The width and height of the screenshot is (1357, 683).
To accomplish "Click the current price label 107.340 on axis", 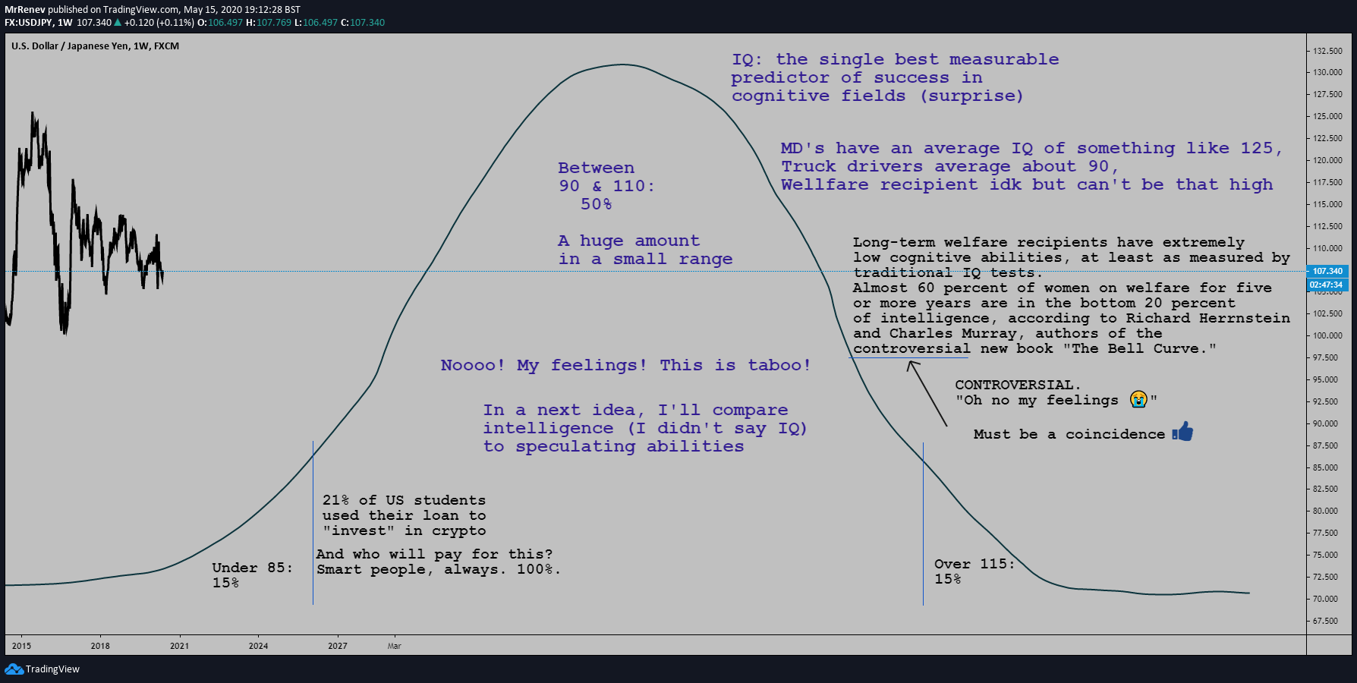I will point(1327,271).
